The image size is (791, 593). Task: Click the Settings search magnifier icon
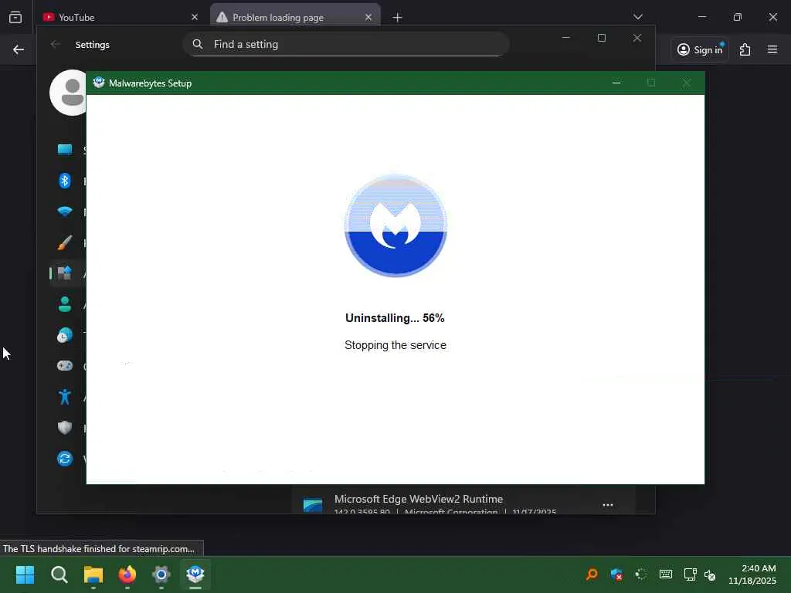[198, 44]
